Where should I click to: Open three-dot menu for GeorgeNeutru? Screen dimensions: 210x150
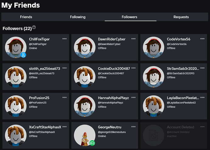(x=133, y=127)
